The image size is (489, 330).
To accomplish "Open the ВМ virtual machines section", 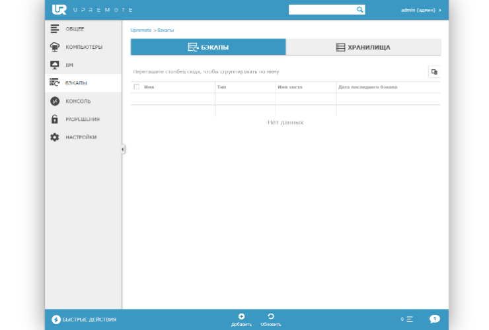I will pos(69,65).
